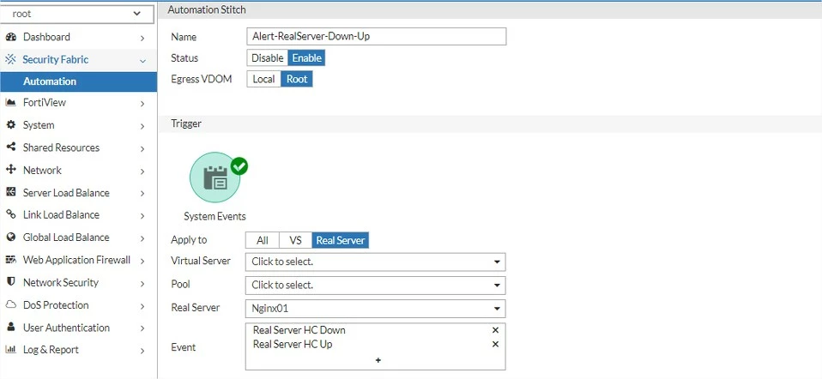Expand the Global Load Balance chevron

tap(142, 238)
